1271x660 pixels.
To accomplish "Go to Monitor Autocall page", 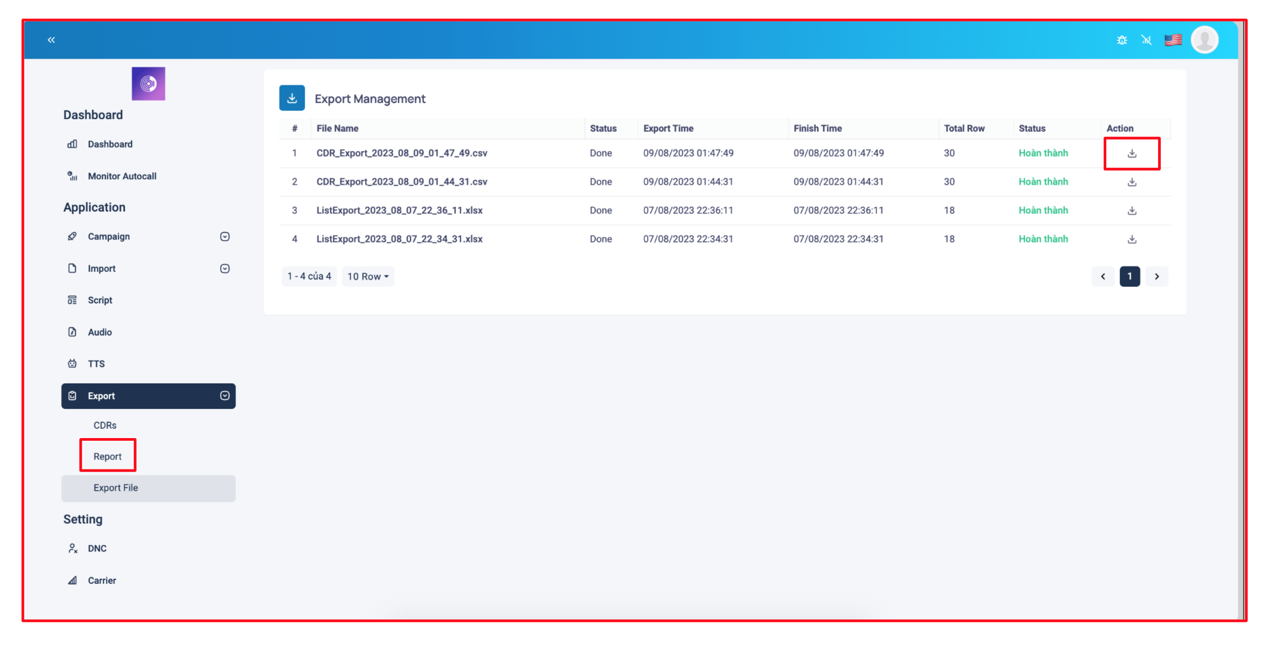I will pyautogui.click(x=122, y=176).
